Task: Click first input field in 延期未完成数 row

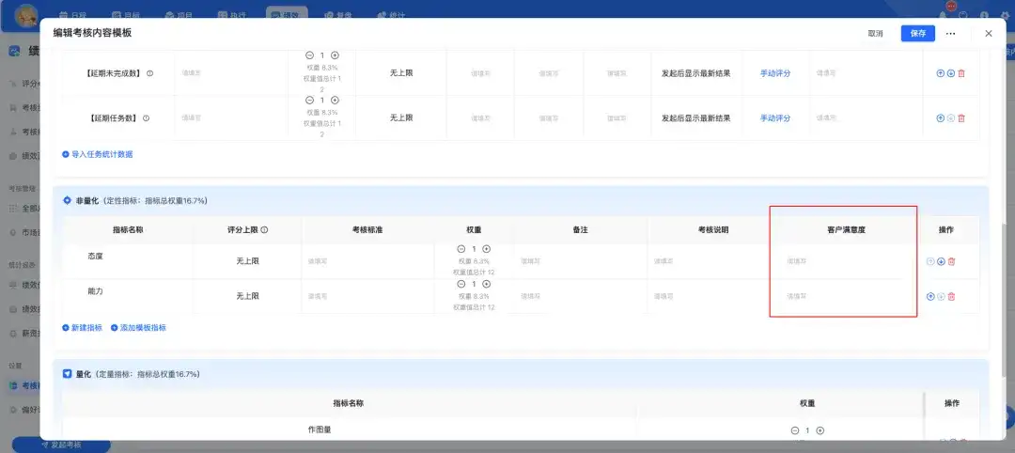Action: coord(231,73)
